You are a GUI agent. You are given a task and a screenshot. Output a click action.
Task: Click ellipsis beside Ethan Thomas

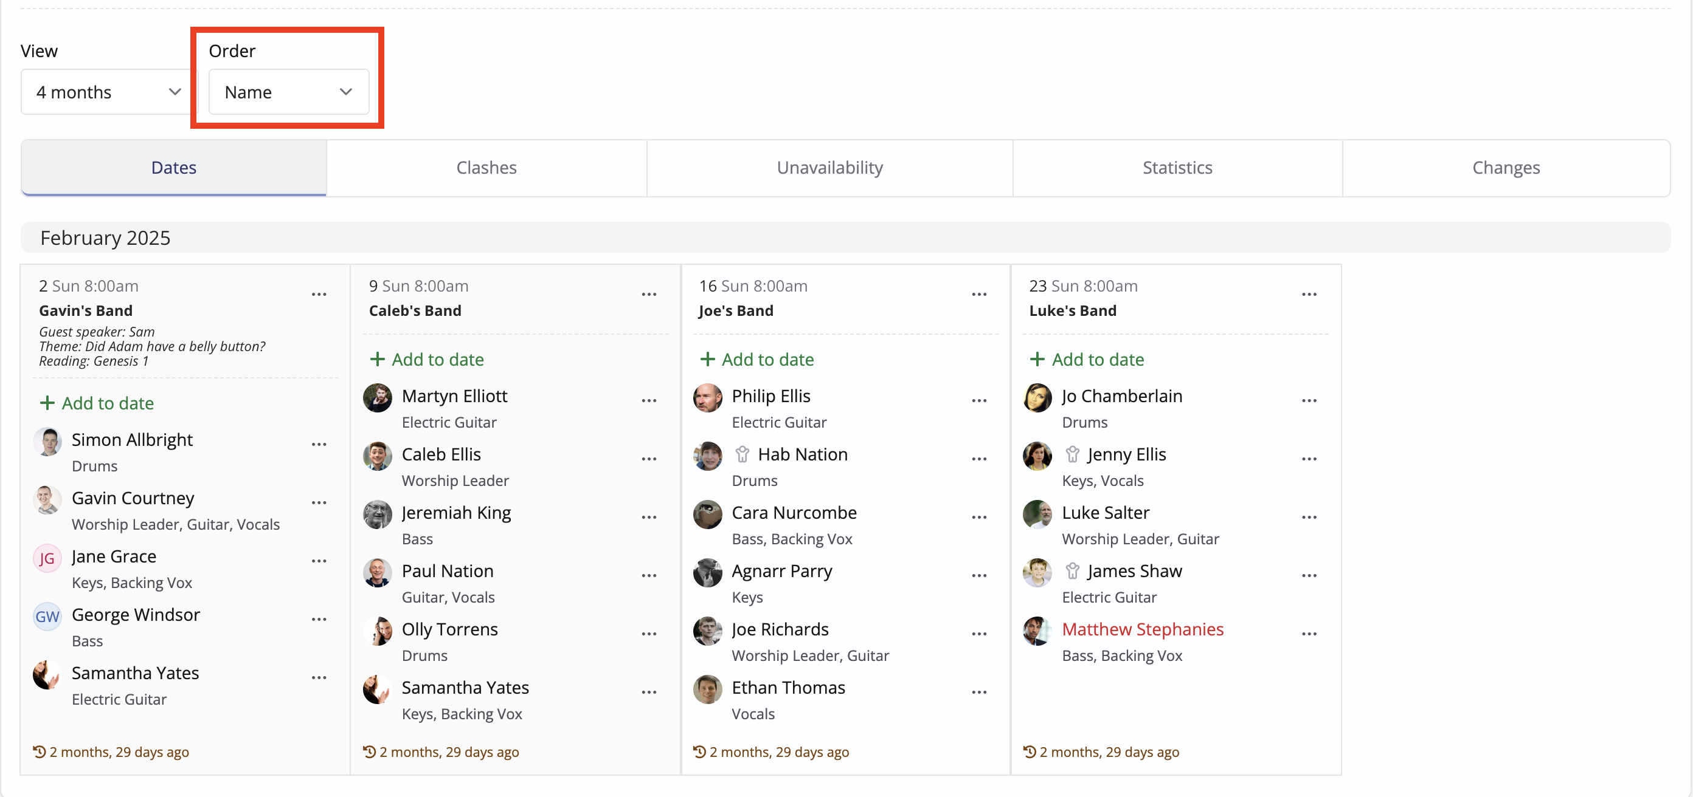point(978,692)
